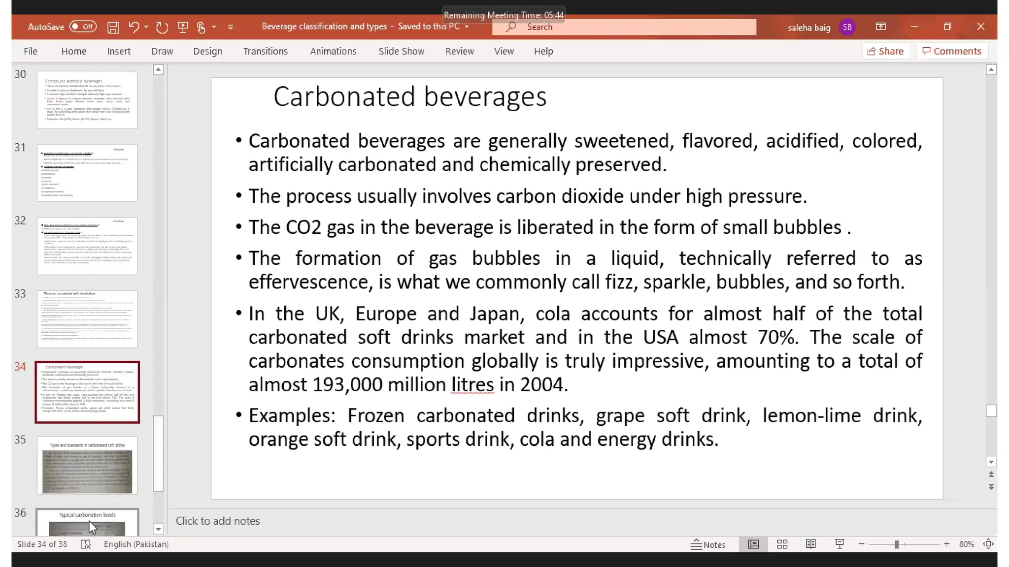This screenshot has width=1009, height=567.
Task: Open Slide Sorter view icon
Action: point(782,544)
